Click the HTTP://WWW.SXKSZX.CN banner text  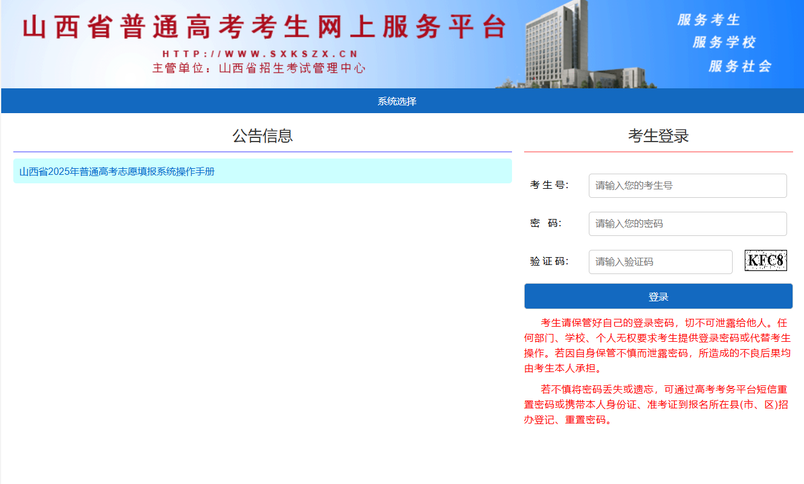click(x=261, y=54)
